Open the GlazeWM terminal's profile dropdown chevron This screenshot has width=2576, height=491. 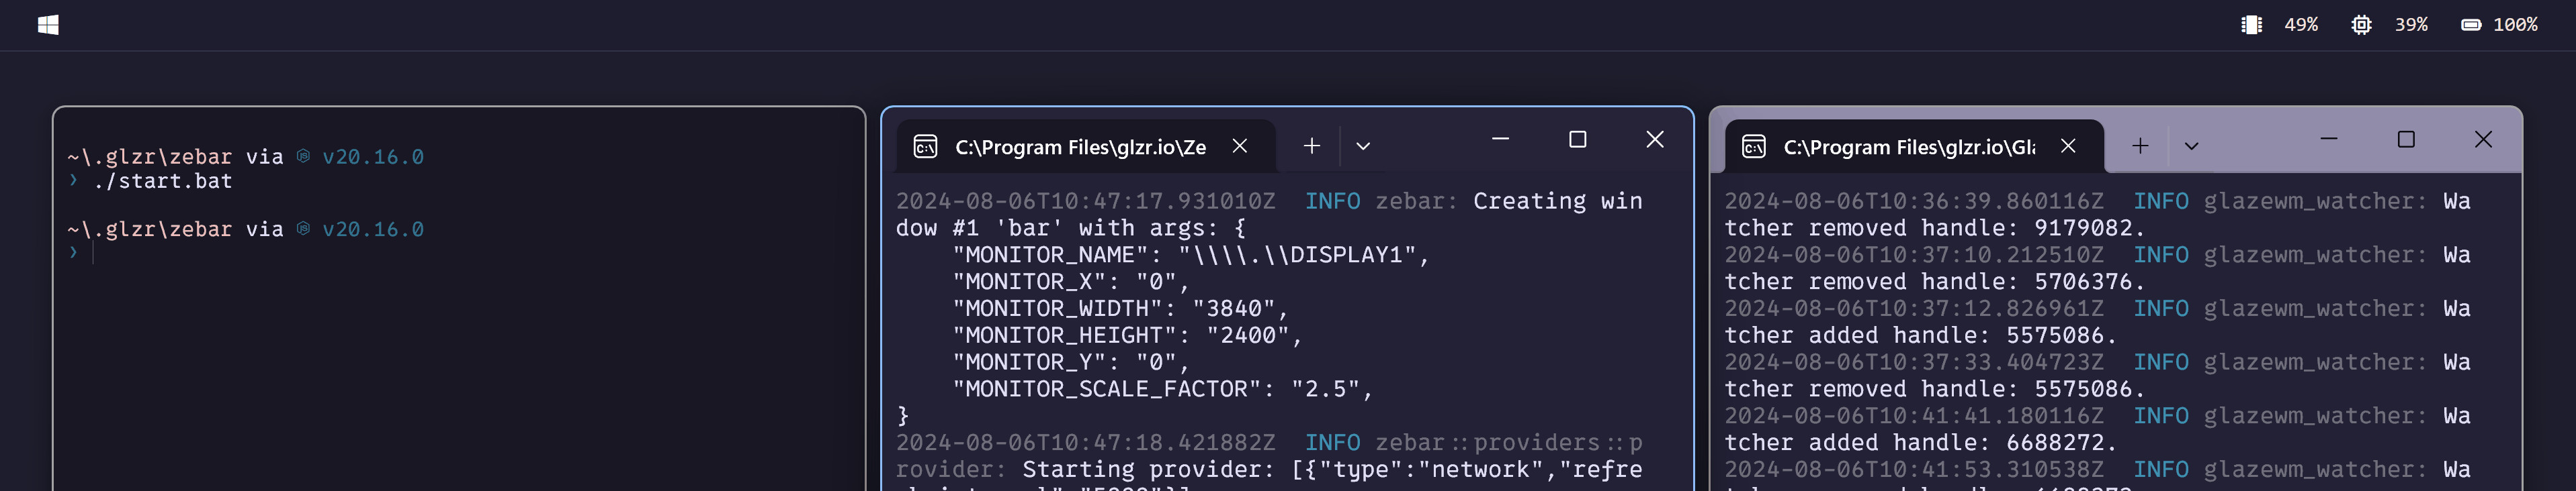[2191, 147]
